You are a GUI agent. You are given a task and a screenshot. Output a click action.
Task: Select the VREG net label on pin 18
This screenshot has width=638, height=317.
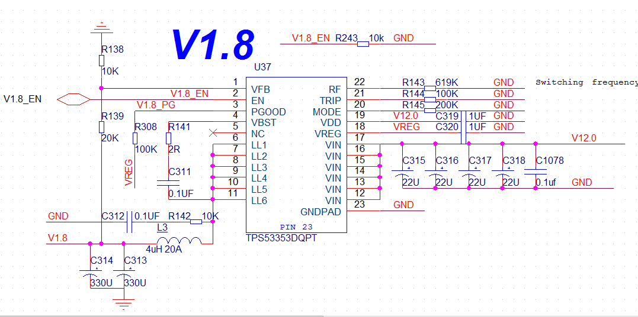[407, 127]
